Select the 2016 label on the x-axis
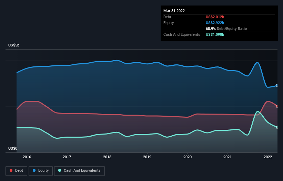Screen dimensions: 283x181 tap(27, 157)
